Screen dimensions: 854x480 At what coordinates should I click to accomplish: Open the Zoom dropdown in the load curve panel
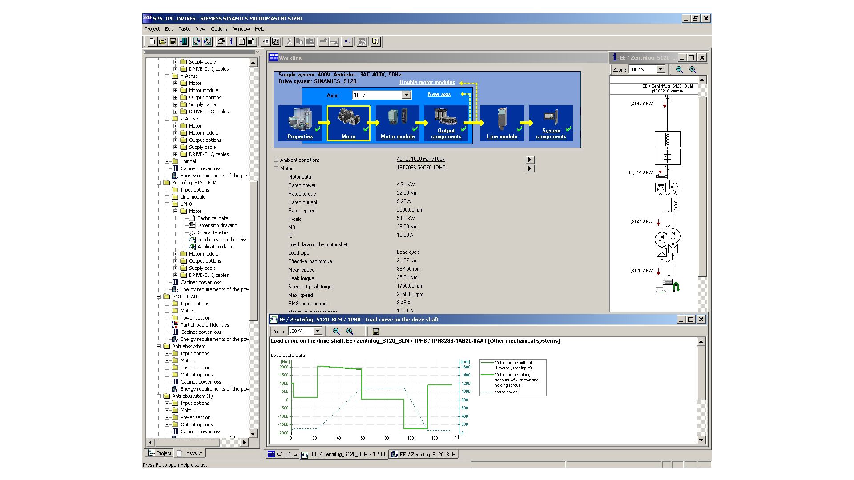click(x=318, y=331)
